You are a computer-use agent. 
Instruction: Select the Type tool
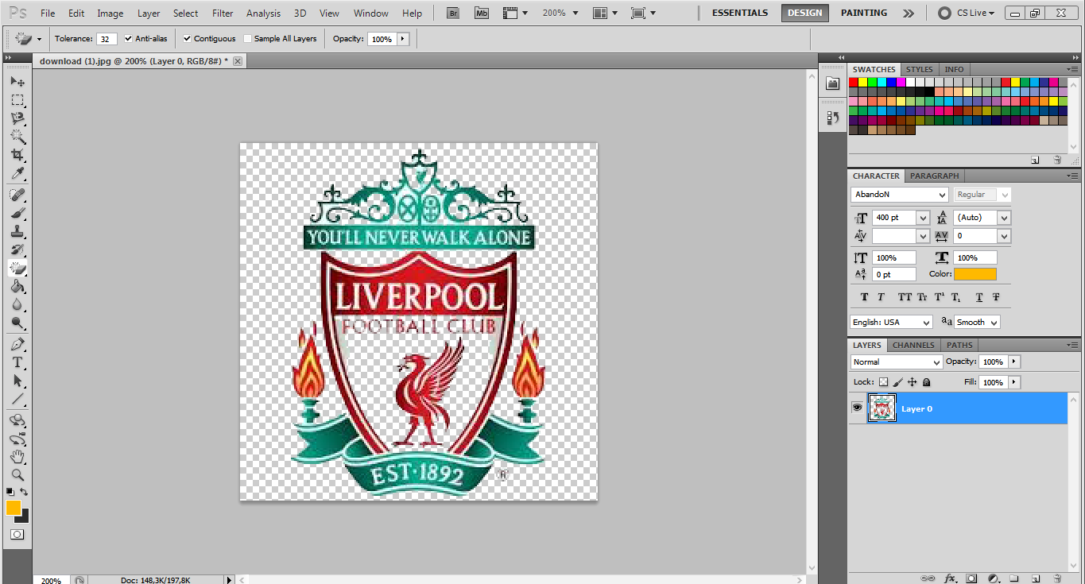point(17,362)
